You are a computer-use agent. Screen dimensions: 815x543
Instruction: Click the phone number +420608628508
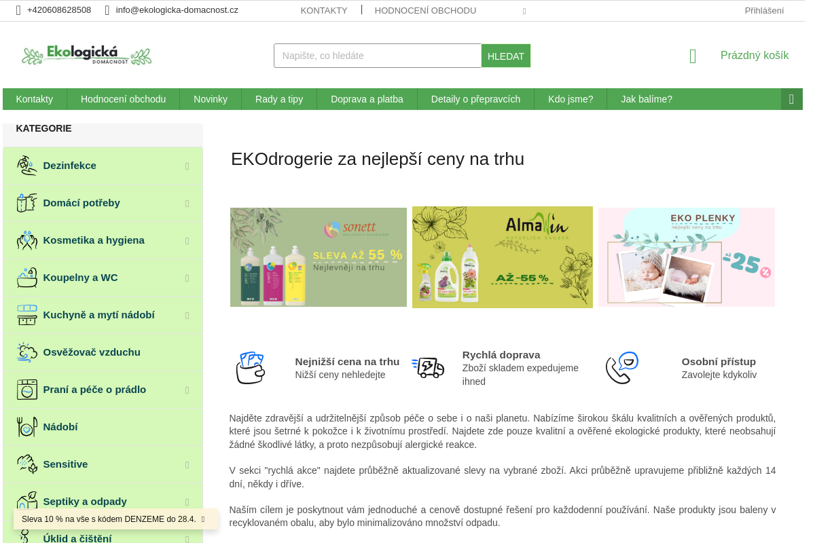(59, 10)
